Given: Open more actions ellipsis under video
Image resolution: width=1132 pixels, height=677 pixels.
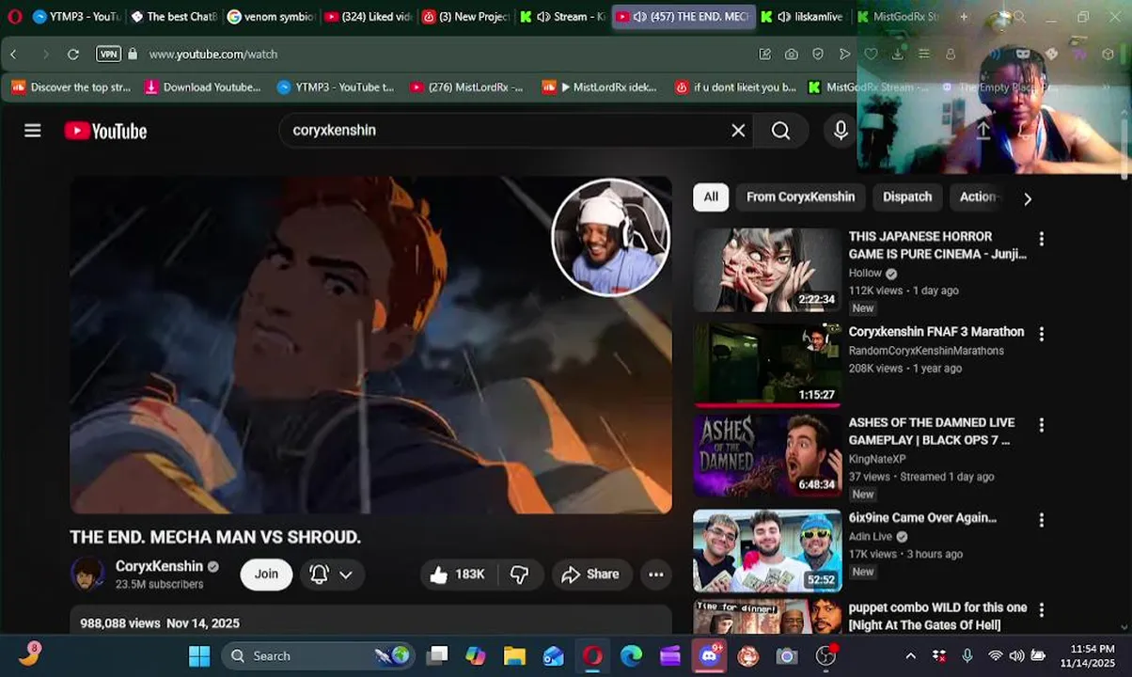Looking at the screenshot, I should click(656, 575).
